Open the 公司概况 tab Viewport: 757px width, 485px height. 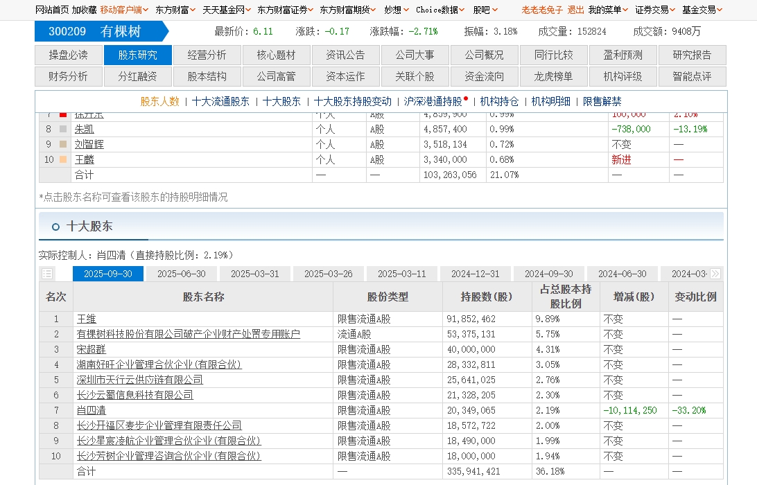coord(485,55)
